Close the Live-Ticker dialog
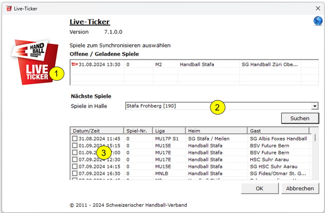Image resolution: width=325 pixels, height=213 pixels. coord(318,8)
